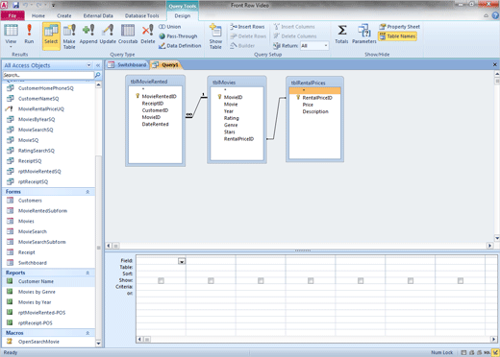The height and width of the screenshot is (357, 500).
Task: Open the expression Builder
Action: click(242, 46)
